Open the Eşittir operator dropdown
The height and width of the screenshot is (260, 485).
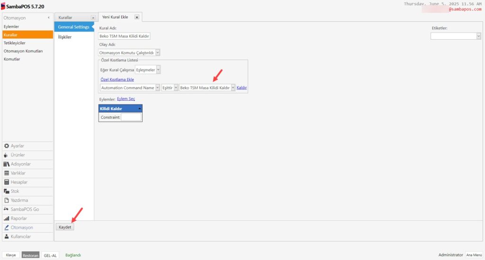(176, 88)
